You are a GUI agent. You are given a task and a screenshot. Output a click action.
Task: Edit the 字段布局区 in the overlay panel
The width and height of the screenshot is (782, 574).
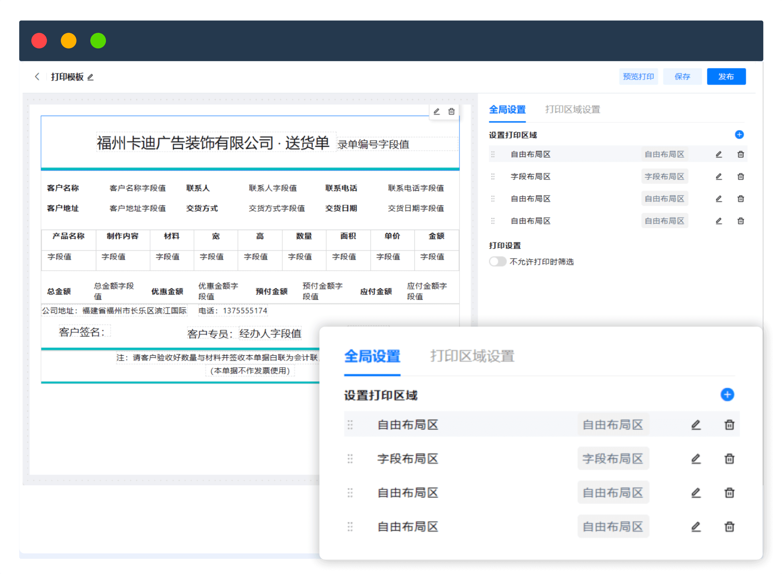[696, 459]
